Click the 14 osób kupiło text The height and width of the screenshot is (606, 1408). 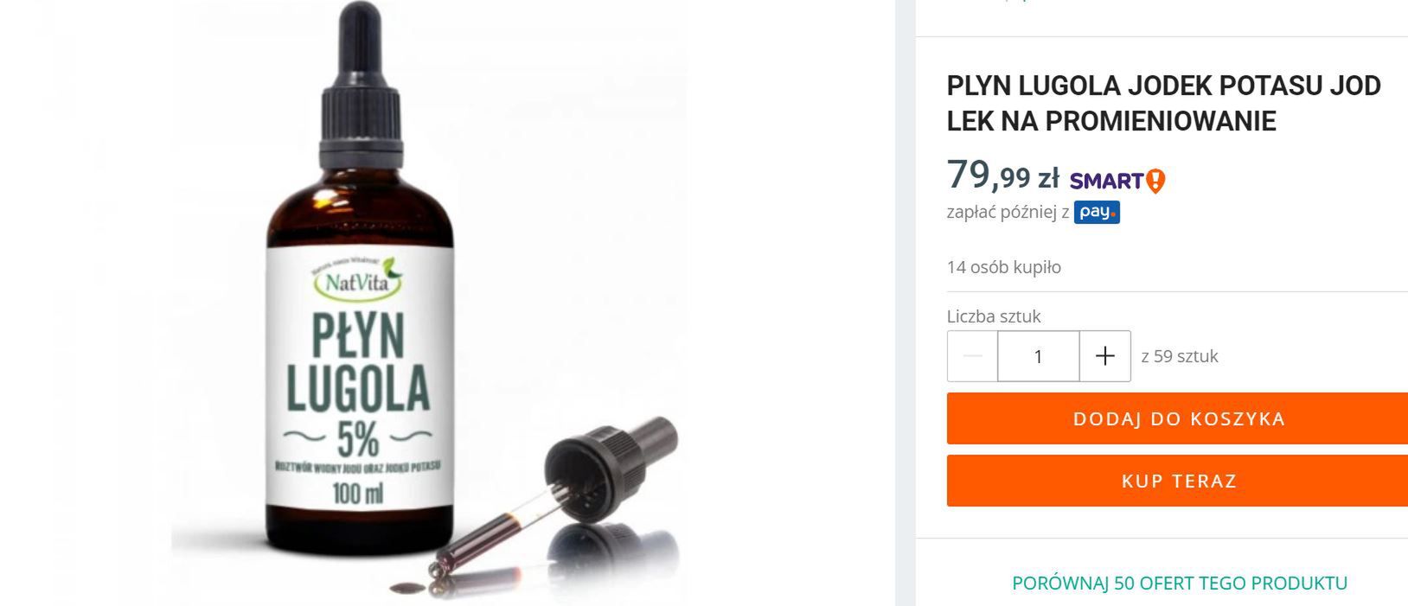[1004, 267]
